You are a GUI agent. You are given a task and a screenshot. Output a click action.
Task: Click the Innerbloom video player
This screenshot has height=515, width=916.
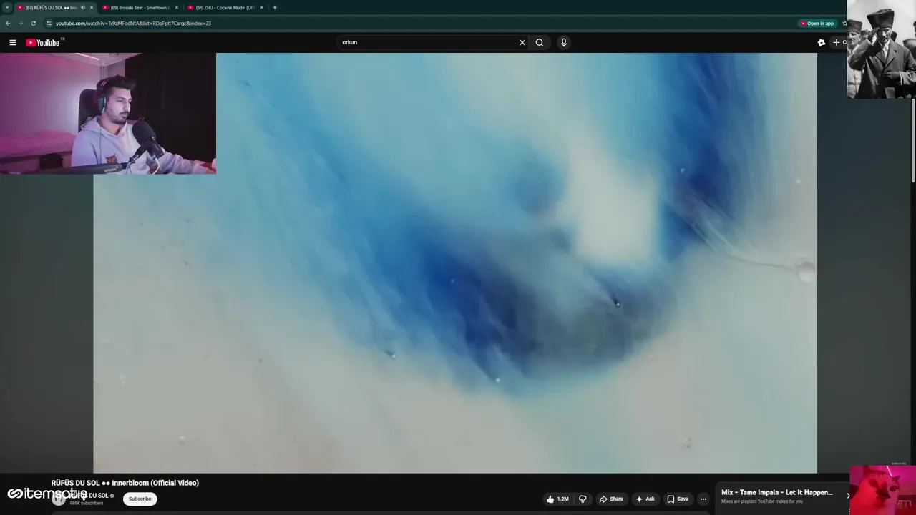455,263
